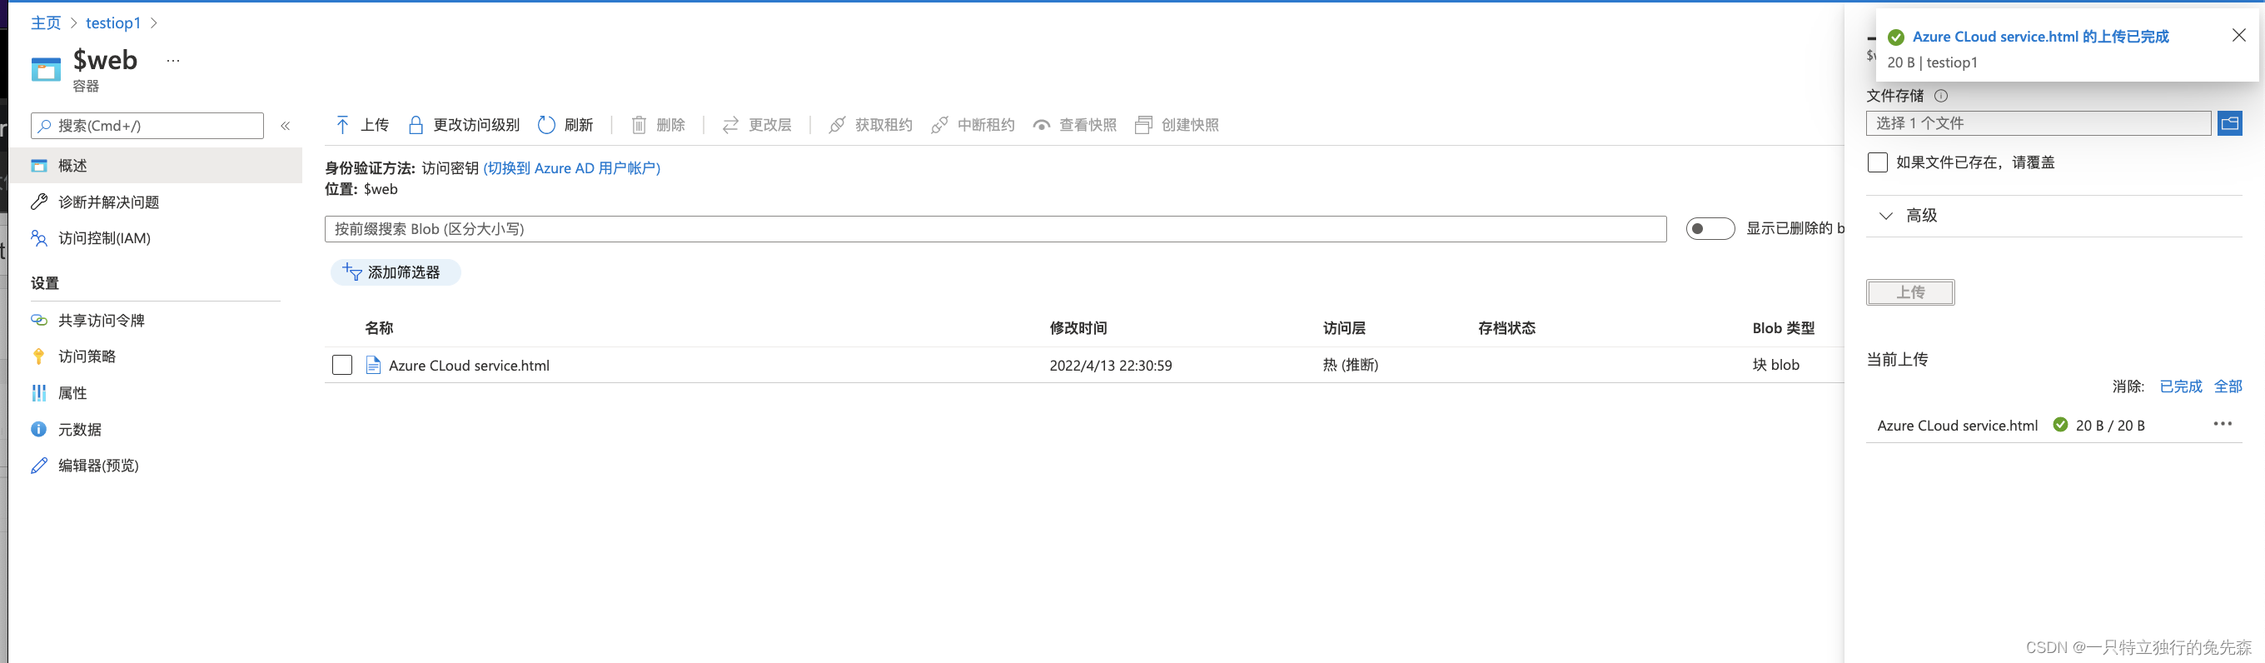Click the 添加筛选器 button
The width and height of the screenshot is (2265, 663).
[x=396, y=272]
